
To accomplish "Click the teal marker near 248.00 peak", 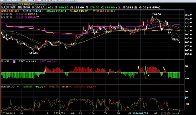I will coord(153,18).
